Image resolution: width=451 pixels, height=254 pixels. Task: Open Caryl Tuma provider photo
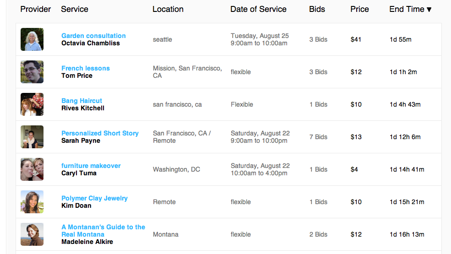[x=32, y=169]
